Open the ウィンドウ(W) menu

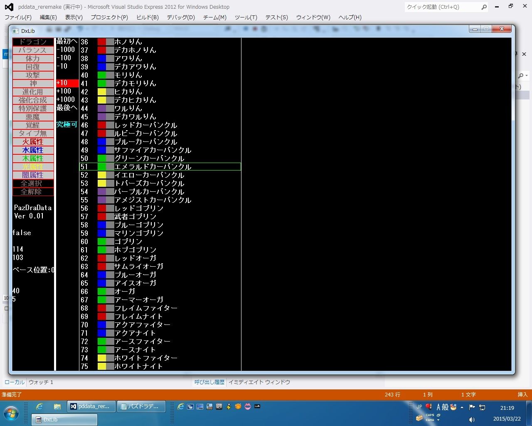tap(313, 17)
